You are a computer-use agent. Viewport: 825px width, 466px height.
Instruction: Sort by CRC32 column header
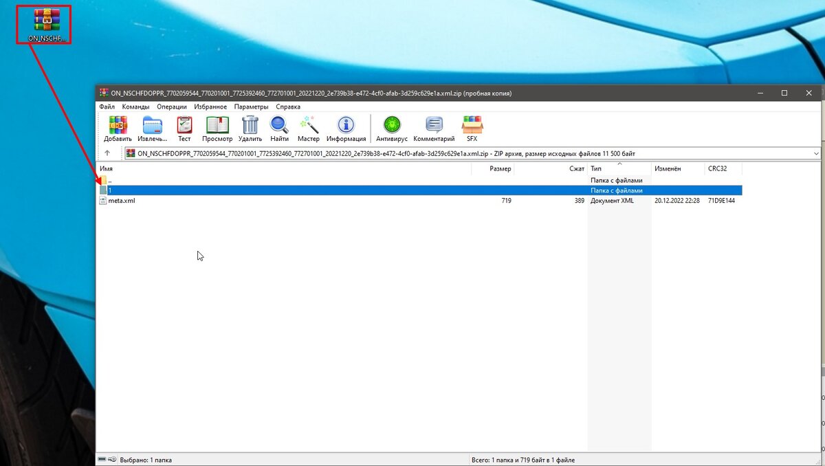click(x=724, y=168)
